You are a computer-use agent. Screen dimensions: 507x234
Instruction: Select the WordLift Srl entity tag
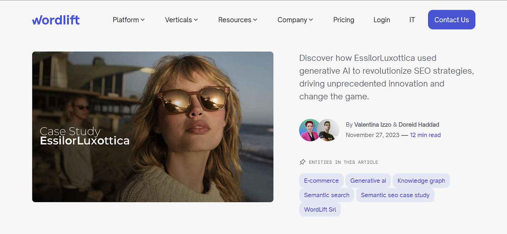point(320,209)
